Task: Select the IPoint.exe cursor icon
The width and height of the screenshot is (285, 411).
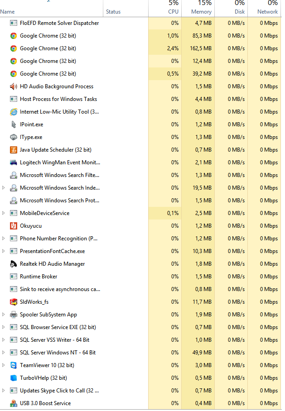Action: click(x=14, y=124)
